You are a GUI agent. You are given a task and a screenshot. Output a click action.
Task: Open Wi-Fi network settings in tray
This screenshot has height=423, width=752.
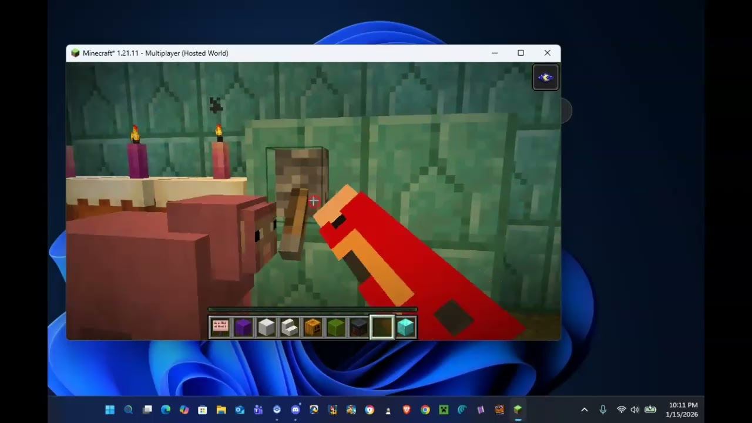click(x=621, y=409)
